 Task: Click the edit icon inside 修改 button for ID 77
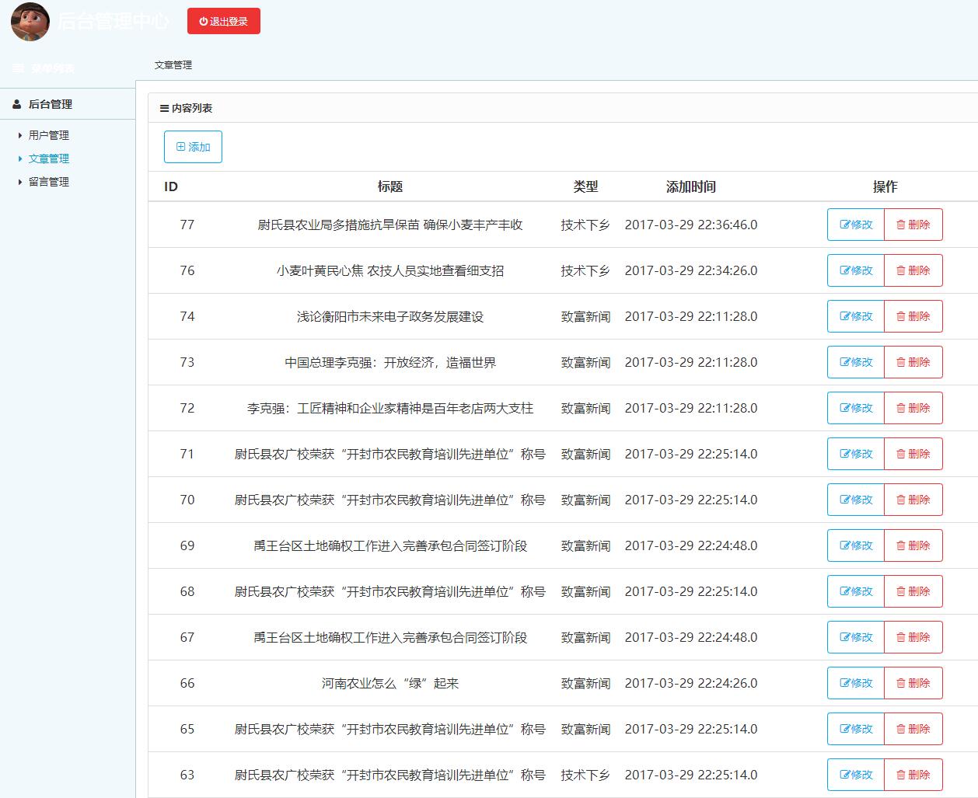point(844,225)
